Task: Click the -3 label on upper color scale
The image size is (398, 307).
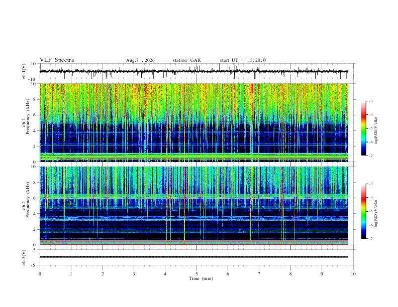Action: (x=370, y=101)
